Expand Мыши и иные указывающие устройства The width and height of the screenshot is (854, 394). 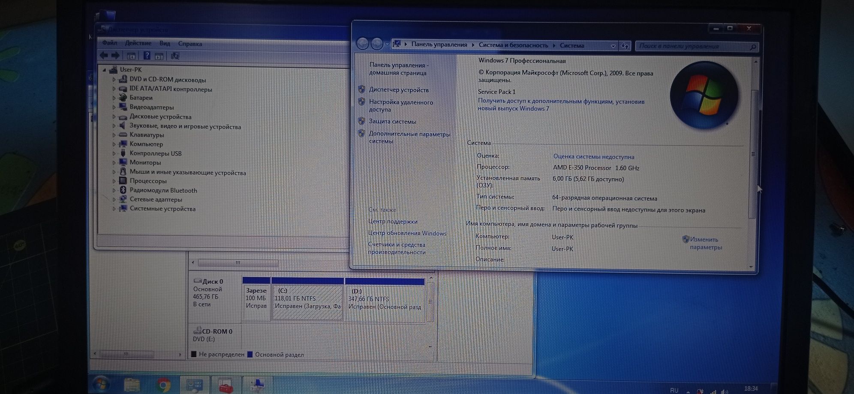click(x=114, y=172)
